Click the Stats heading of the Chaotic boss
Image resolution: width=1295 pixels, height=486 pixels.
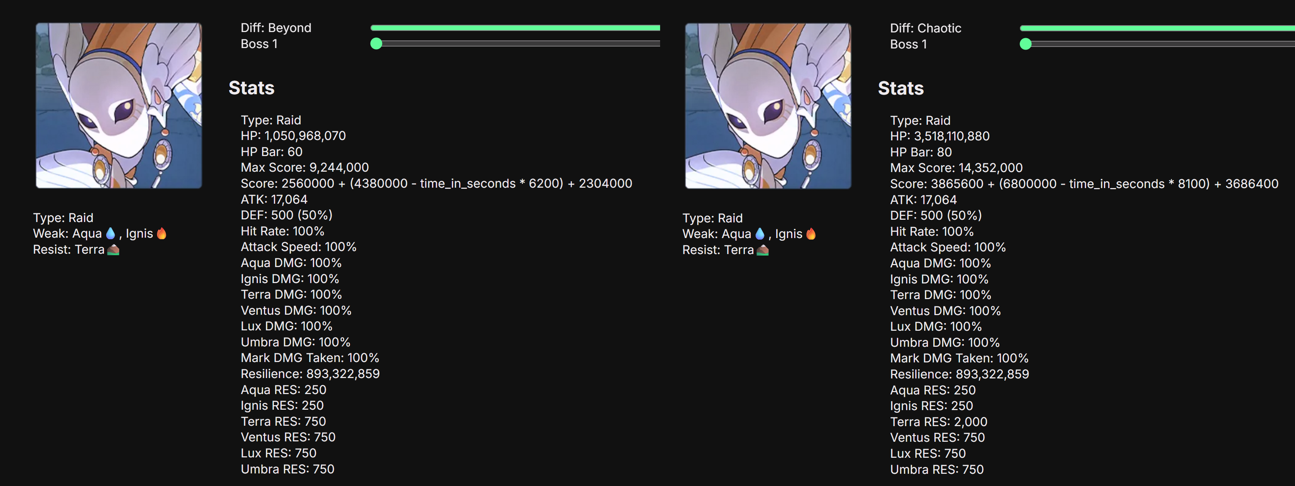tap(901, 89)
